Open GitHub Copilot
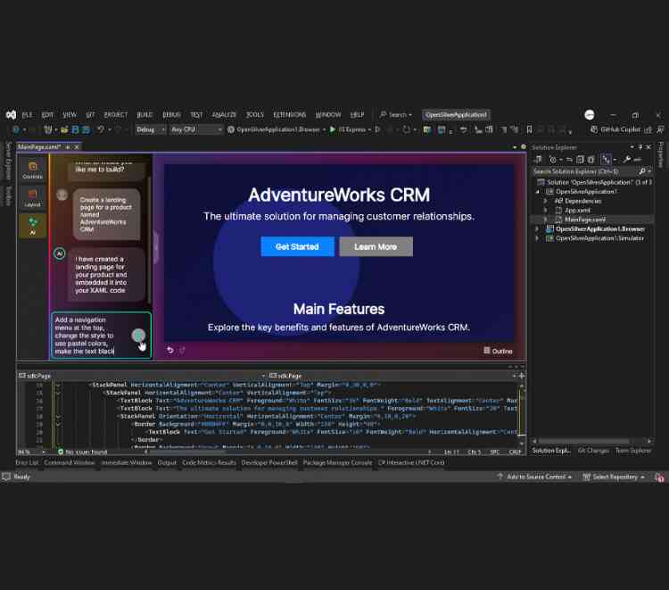This screenshot has height=590, width=669. [x=615, y=129]
